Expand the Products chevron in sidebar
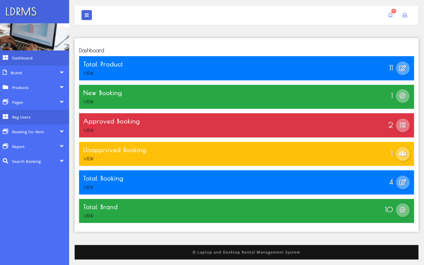This screenshot has width=424, height=265. click(62, 87)
